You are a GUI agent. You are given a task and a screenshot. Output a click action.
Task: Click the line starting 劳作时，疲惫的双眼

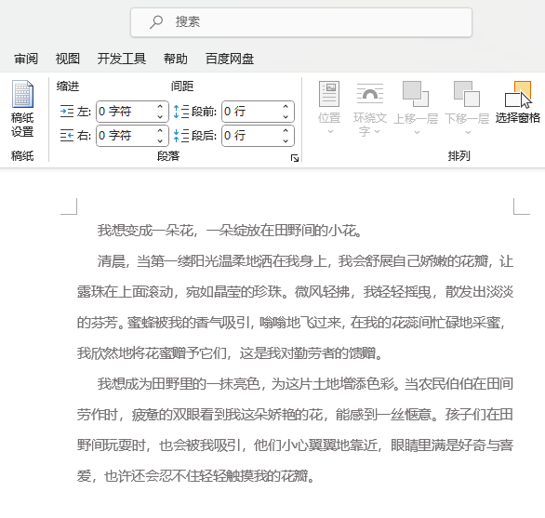(x=295, y=415)
